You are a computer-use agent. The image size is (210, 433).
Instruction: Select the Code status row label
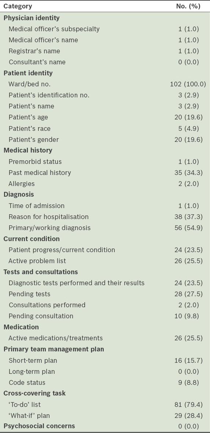tap(27, 383)
